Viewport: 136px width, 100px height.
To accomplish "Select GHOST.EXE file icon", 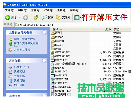I will coord(53,60).
